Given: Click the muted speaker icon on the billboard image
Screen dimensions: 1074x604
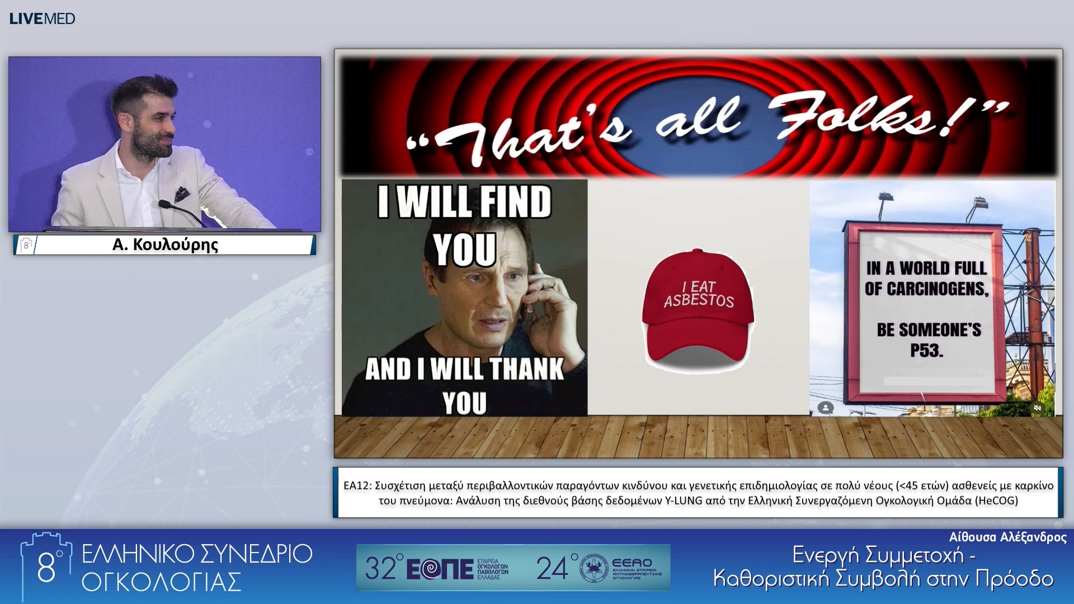Looking at the screenshot, I should tap(1038, 408).
